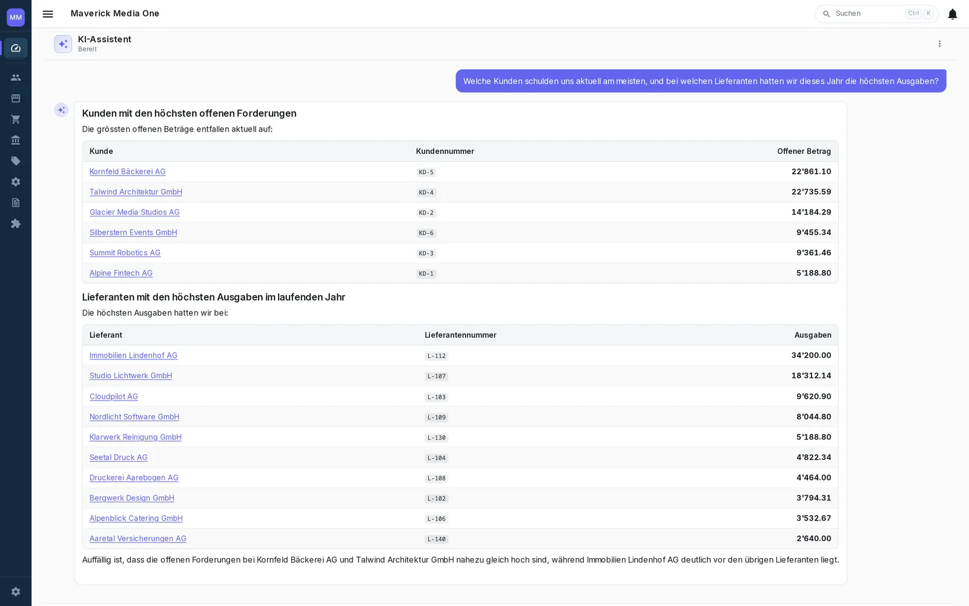Click the user question message bubble
969x606 pixels.
[701, 81]
